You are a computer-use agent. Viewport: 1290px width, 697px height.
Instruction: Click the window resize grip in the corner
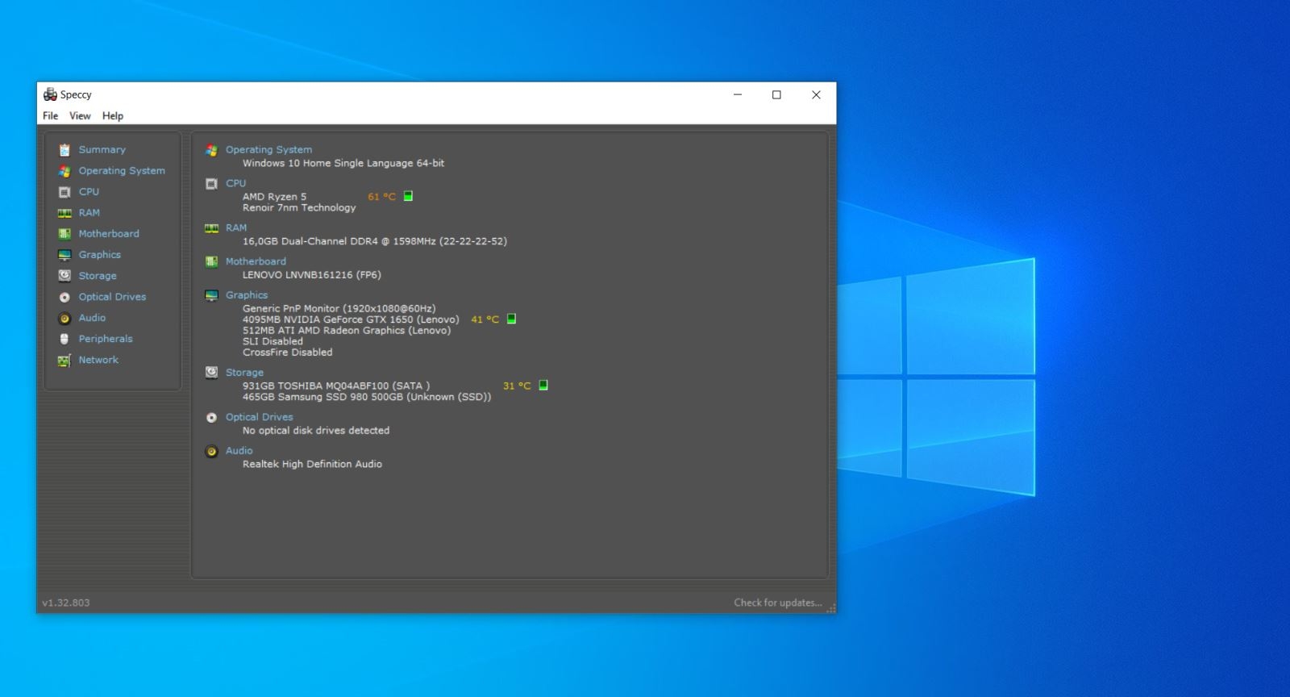831,608
